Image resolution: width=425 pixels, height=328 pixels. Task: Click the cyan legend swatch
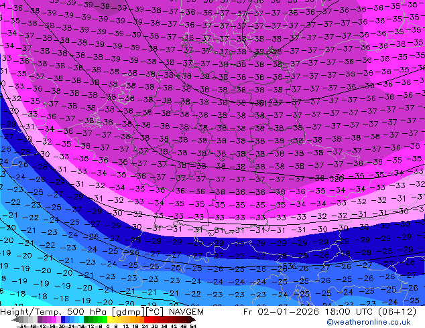(81, 319)
